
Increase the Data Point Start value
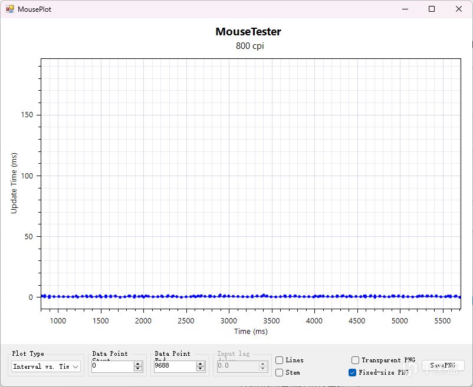pos(138,364)
